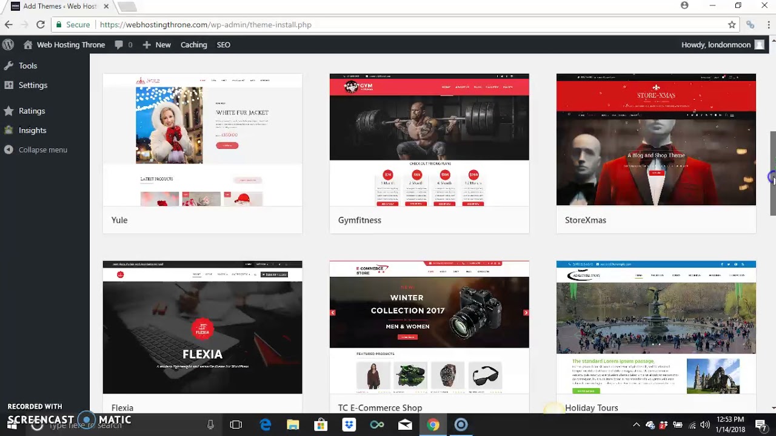
Task: Open File Explorer from taskbar
Action: tap(293, 424)
